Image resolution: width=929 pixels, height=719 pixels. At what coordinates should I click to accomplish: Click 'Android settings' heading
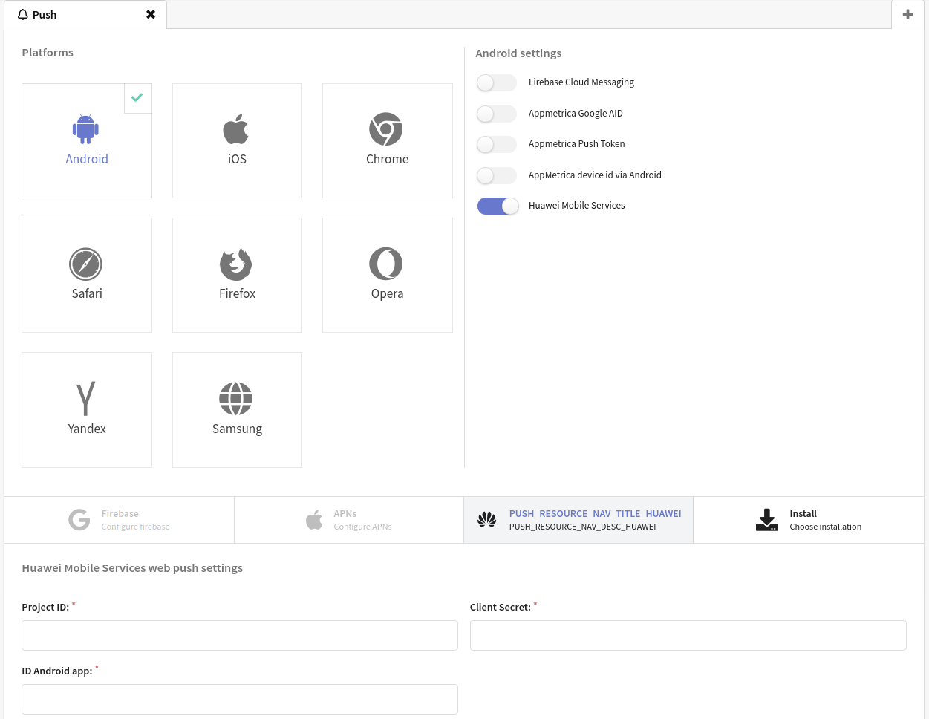click(518, 53)
